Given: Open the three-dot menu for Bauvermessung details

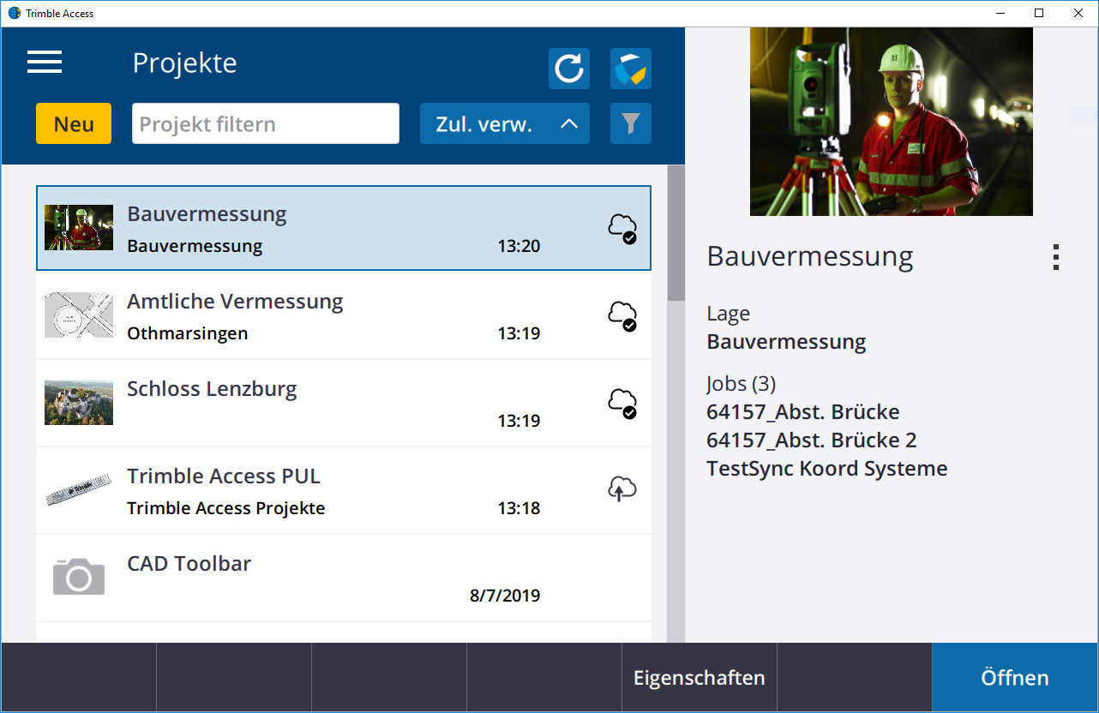Looking at the screenshot, I should coord(1055,257).
